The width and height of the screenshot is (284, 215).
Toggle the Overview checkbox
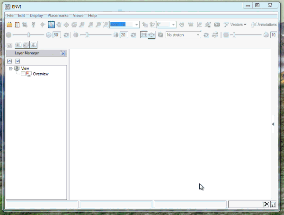24,74
